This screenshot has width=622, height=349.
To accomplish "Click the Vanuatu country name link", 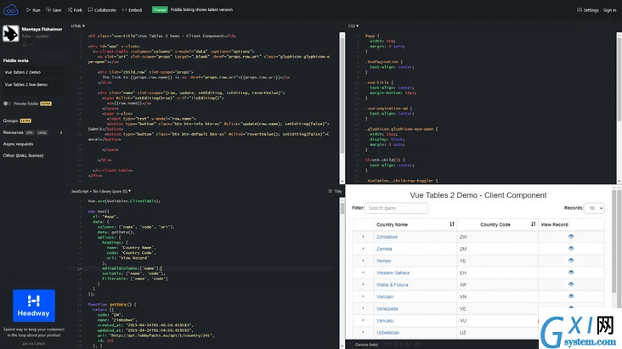I will [x=385, y=320].
